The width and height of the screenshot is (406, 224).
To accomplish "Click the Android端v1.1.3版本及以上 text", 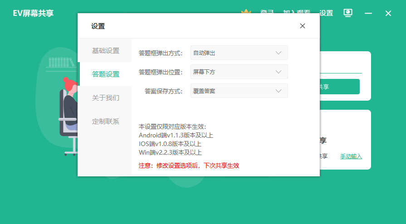I will pyautogui.click(x=176, y=135).
